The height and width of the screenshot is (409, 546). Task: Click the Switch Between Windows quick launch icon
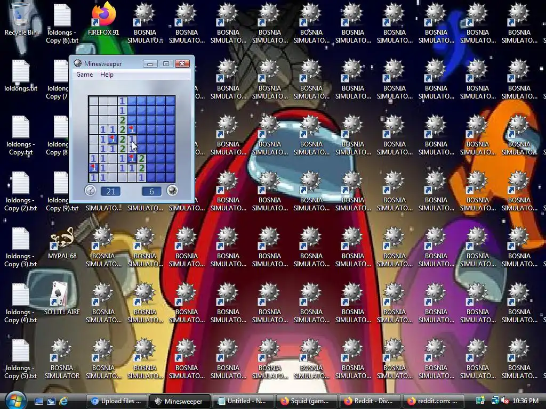pos(51,402)
